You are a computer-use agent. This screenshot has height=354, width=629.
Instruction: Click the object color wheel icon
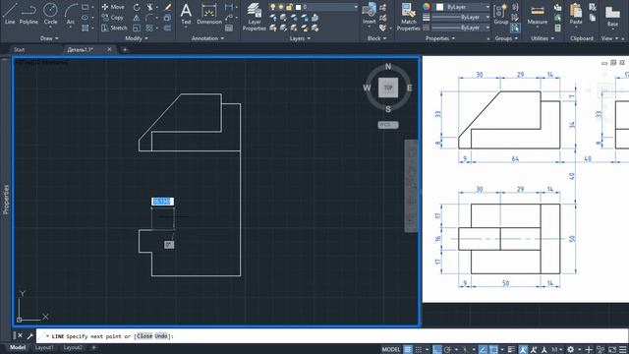tap(426, 7)
